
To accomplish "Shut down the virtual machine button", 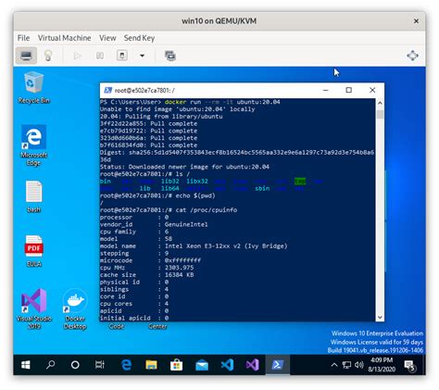I will tap(122, 56).
